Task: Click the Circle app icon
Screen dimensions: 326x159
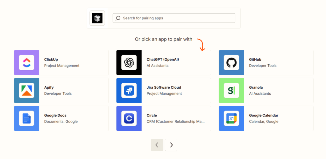Action: tap(129, 118)
